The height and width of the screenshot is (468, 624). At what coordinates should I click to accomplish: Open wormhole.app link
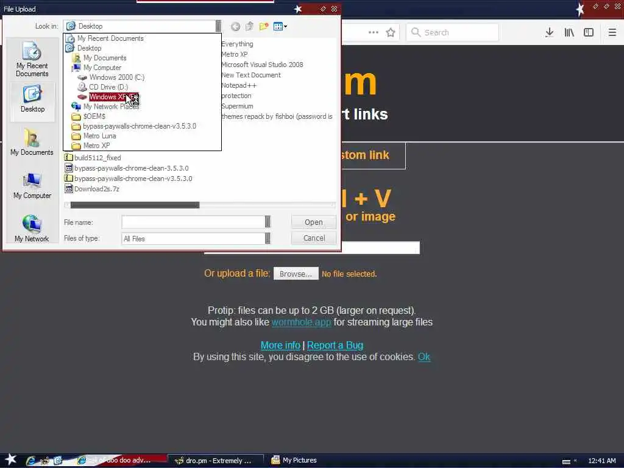pos(301,322)
